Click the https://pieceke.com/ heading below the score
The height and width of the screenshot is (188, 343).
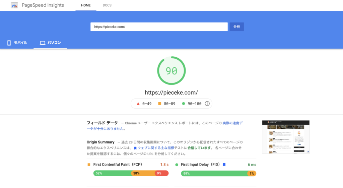pyautogui.click(x=171, y=92)
